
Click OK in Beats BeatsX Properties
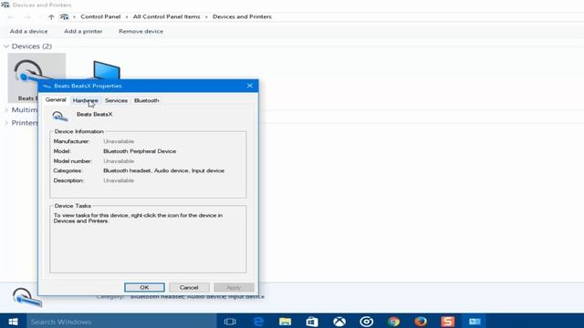click(144, 288)
